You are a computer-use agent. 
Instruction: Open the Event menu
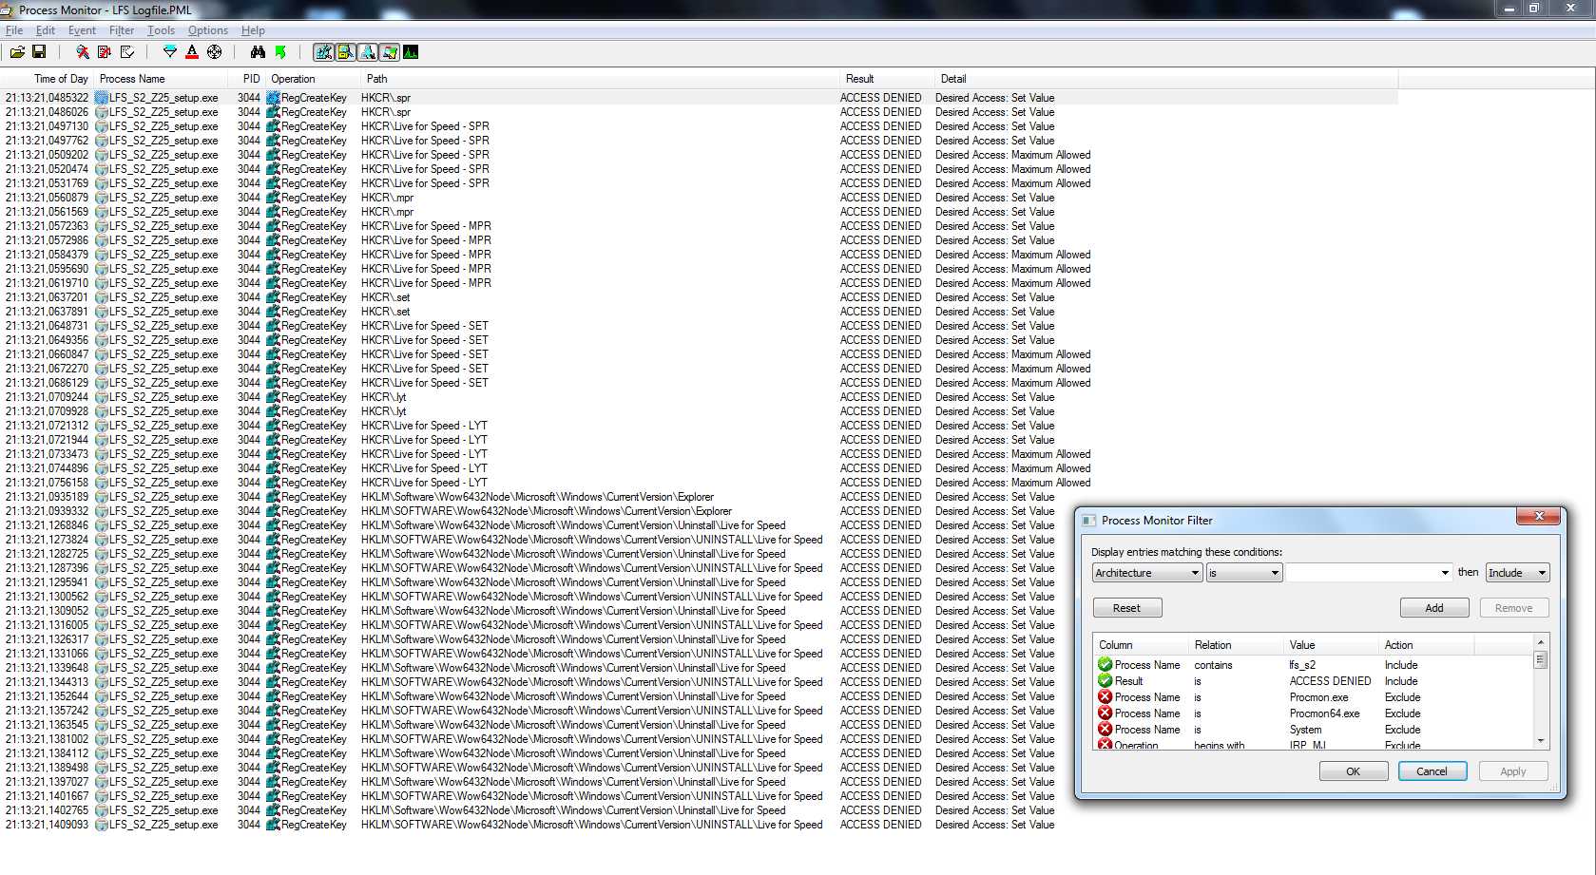pyautogui.click(x=82, y=30)
